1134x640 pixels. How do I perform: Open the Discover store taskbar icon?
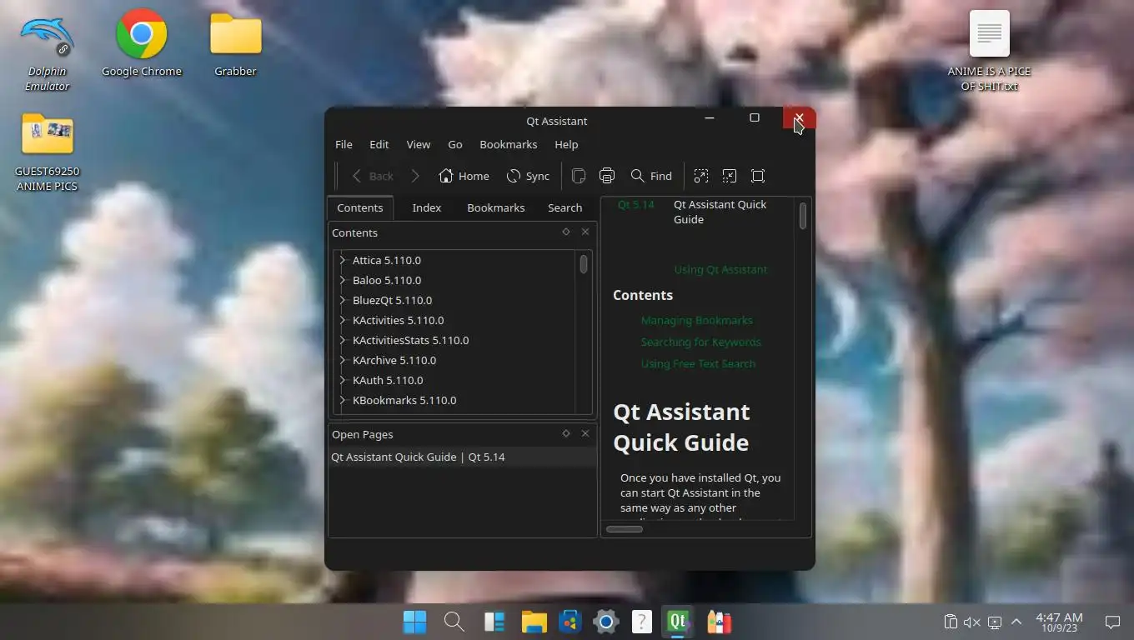[570, 622]
